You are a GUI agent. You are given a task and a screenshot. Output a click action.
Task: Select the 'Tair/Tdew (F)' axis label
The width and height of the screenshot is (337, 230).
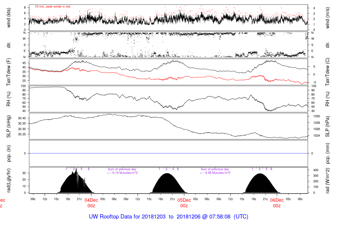[x=9, y=72]
